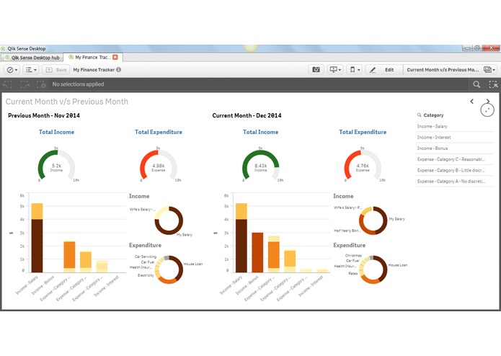Click My Salary label in Nov donut
Screen dimensions: 501x356
[185, 235]
